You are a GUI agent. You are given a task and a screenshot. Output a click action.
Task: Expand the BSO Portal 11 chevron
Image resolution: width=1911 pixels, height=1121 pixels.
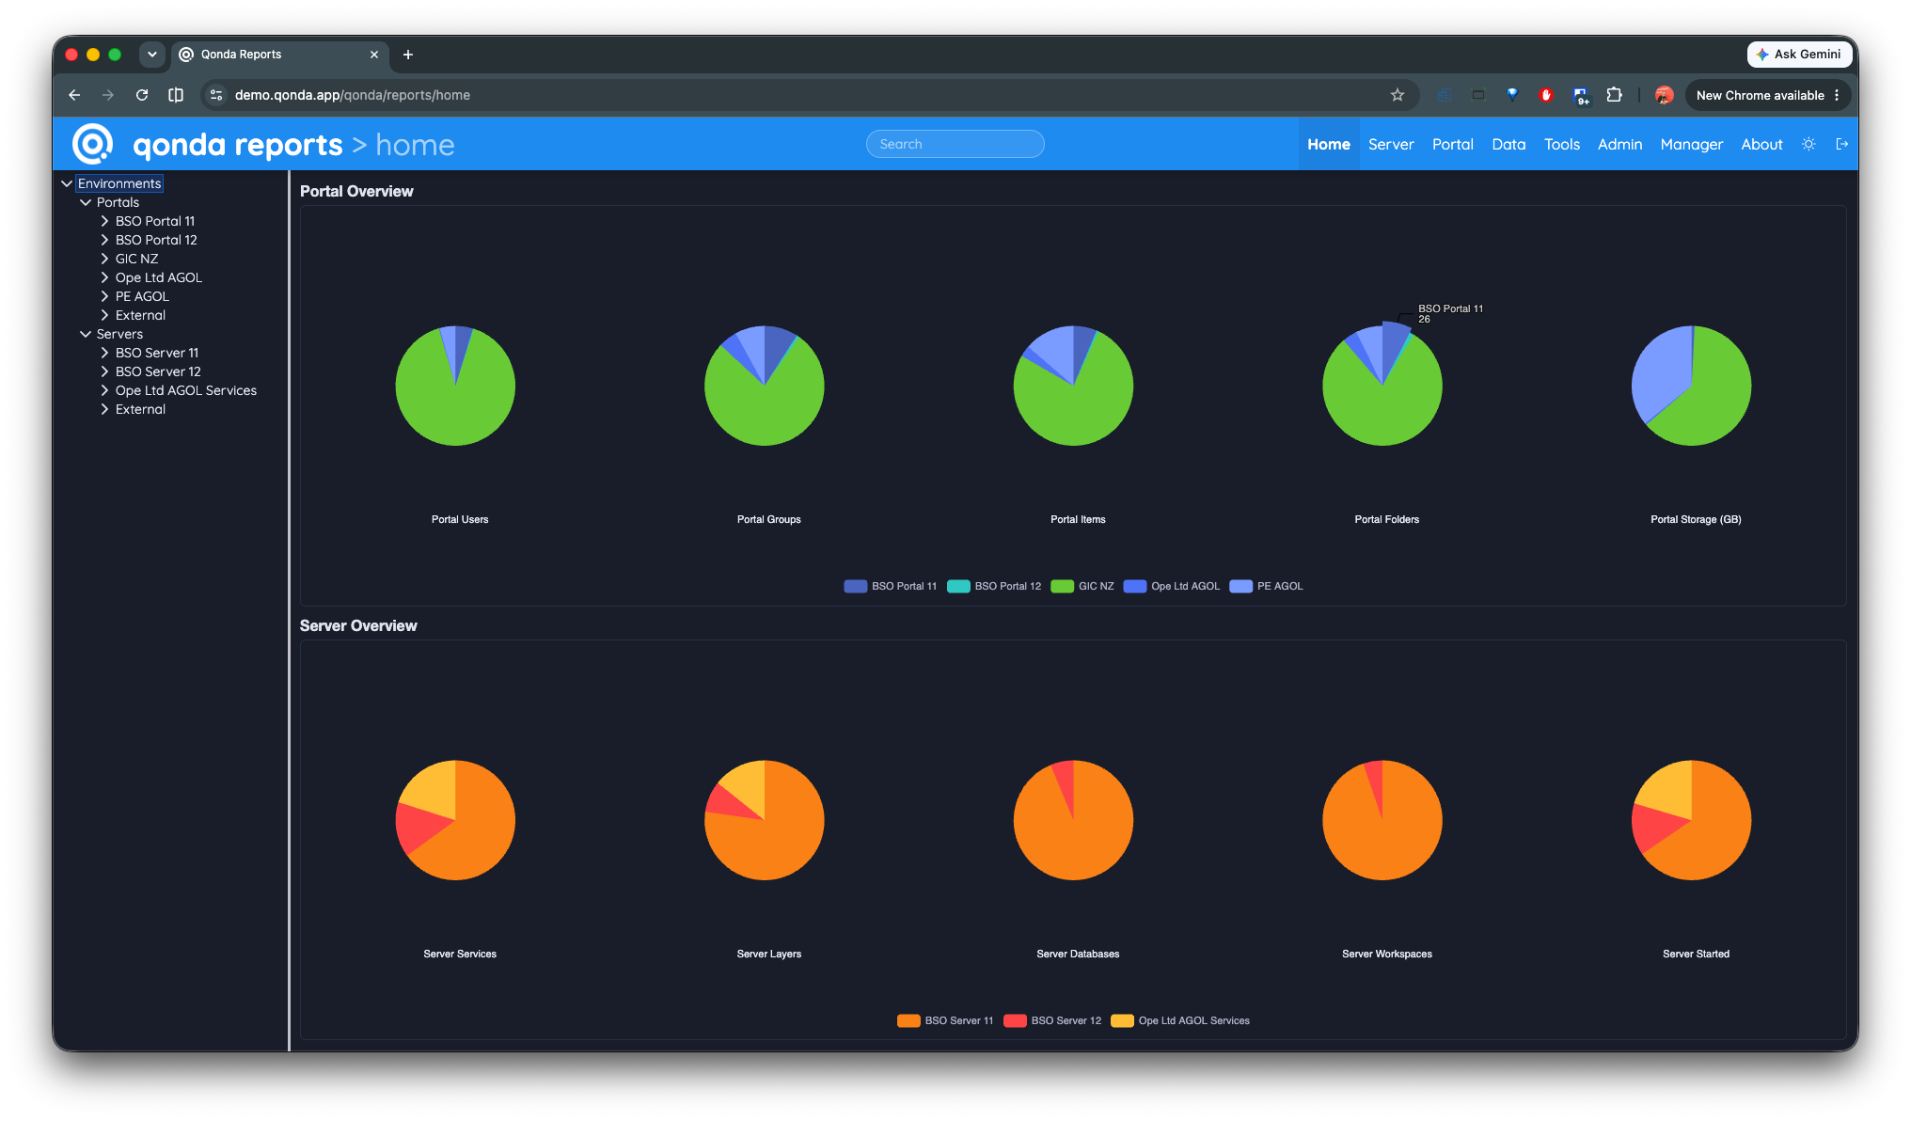(x=104, y=221)
